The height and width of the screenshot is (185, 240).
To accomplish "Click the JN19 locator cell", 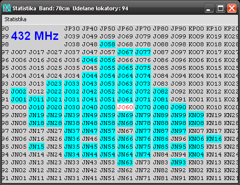I will coord(36,115).
